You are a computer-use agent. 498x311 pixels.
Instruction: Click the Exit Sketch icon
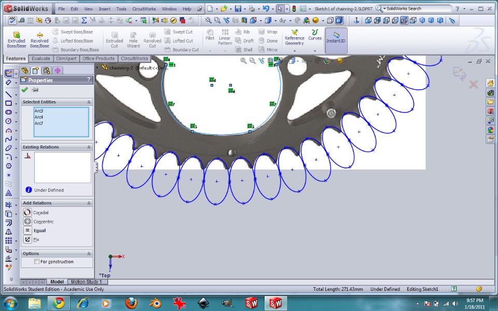coord(9,73)
